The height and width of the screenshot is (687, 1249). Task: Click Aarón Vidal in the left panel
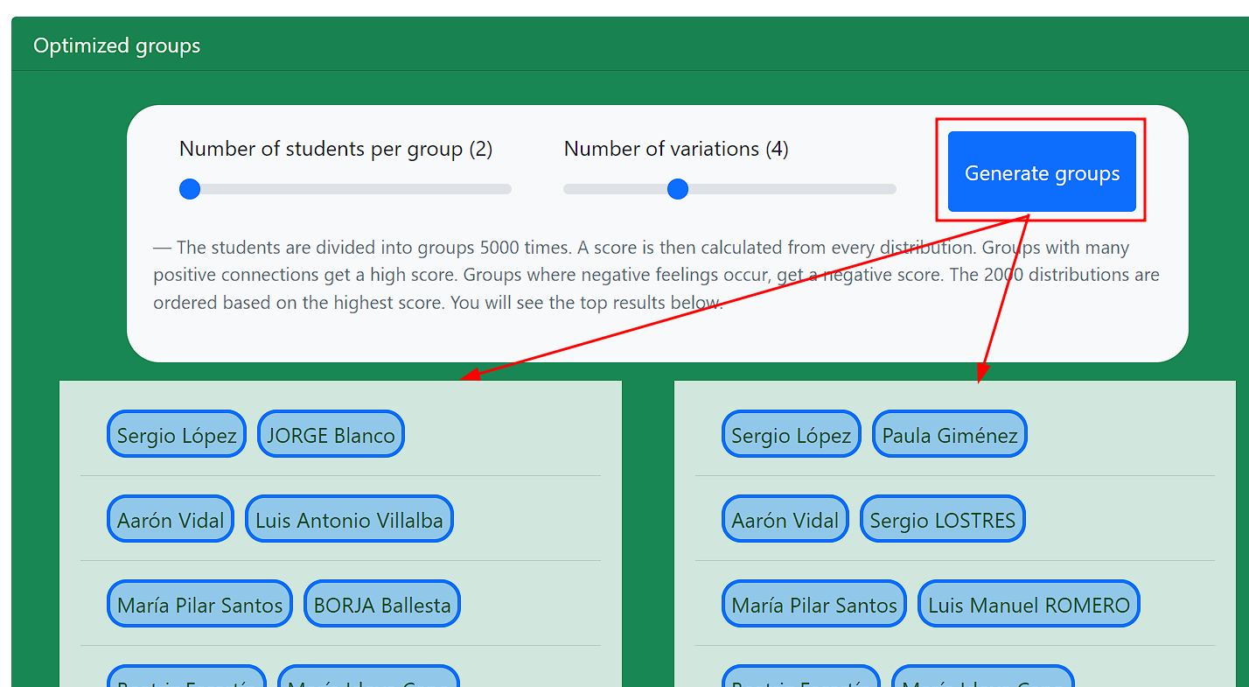point(170,518)
